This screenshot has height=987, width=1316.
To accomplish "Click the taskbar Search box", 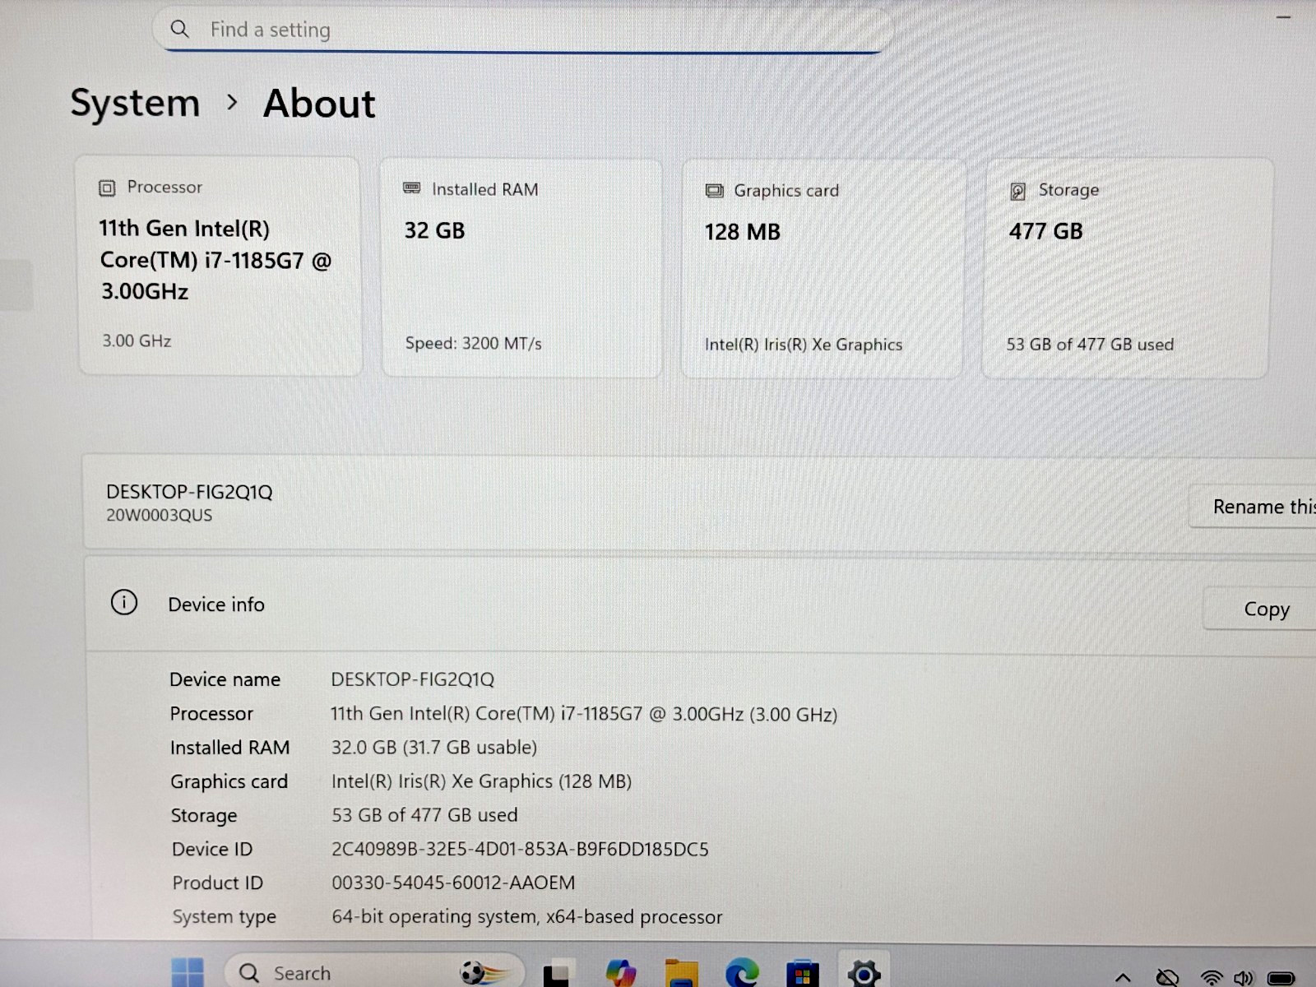I will point(374,973).
